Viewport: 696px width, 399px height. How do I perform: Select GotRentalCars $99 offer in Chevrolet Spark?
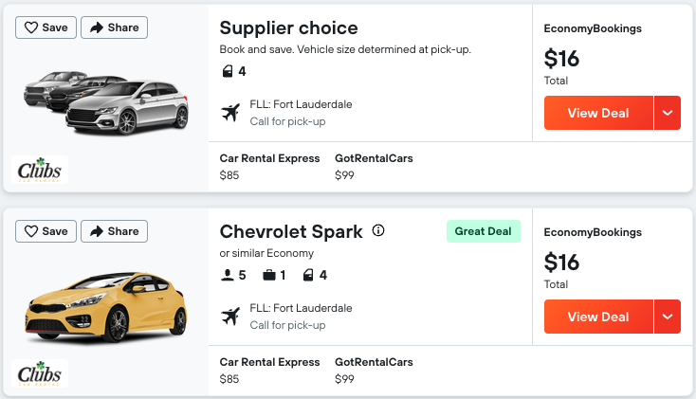374,371
